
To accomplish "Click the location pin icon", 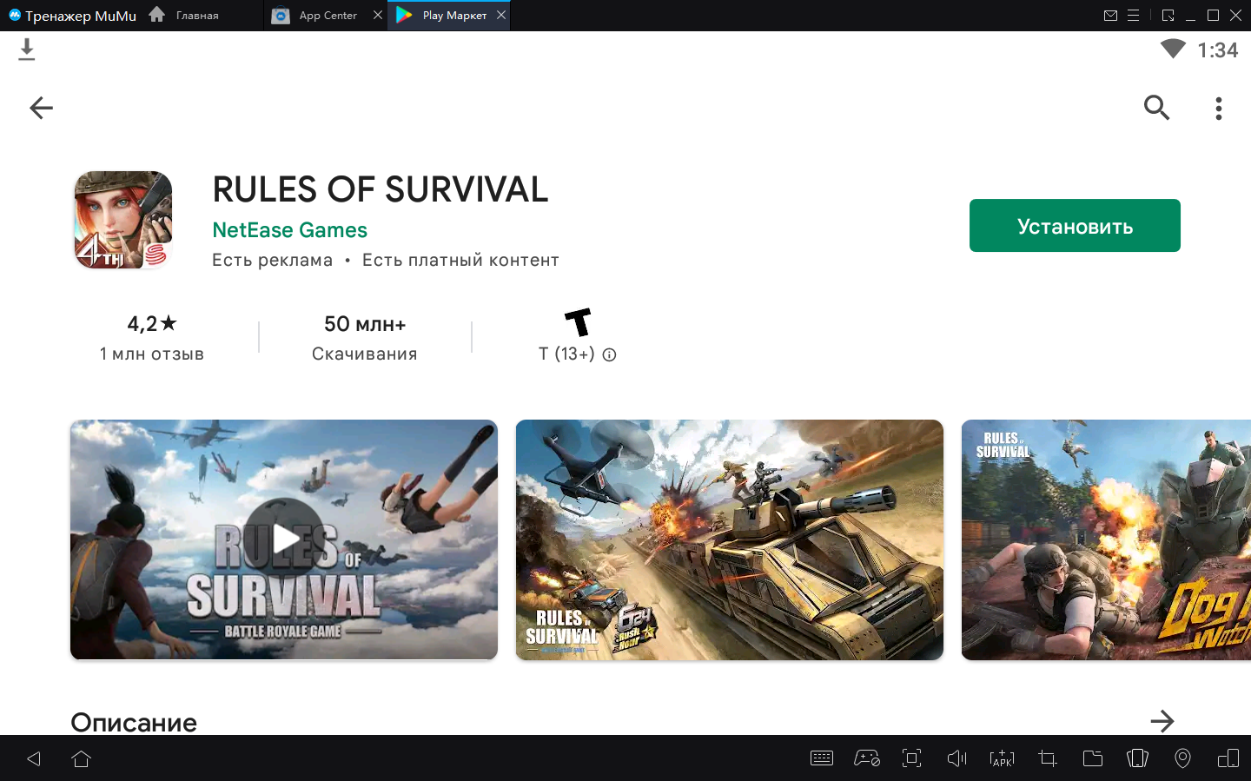I will pyautogui.click(x=1182, y=758).
